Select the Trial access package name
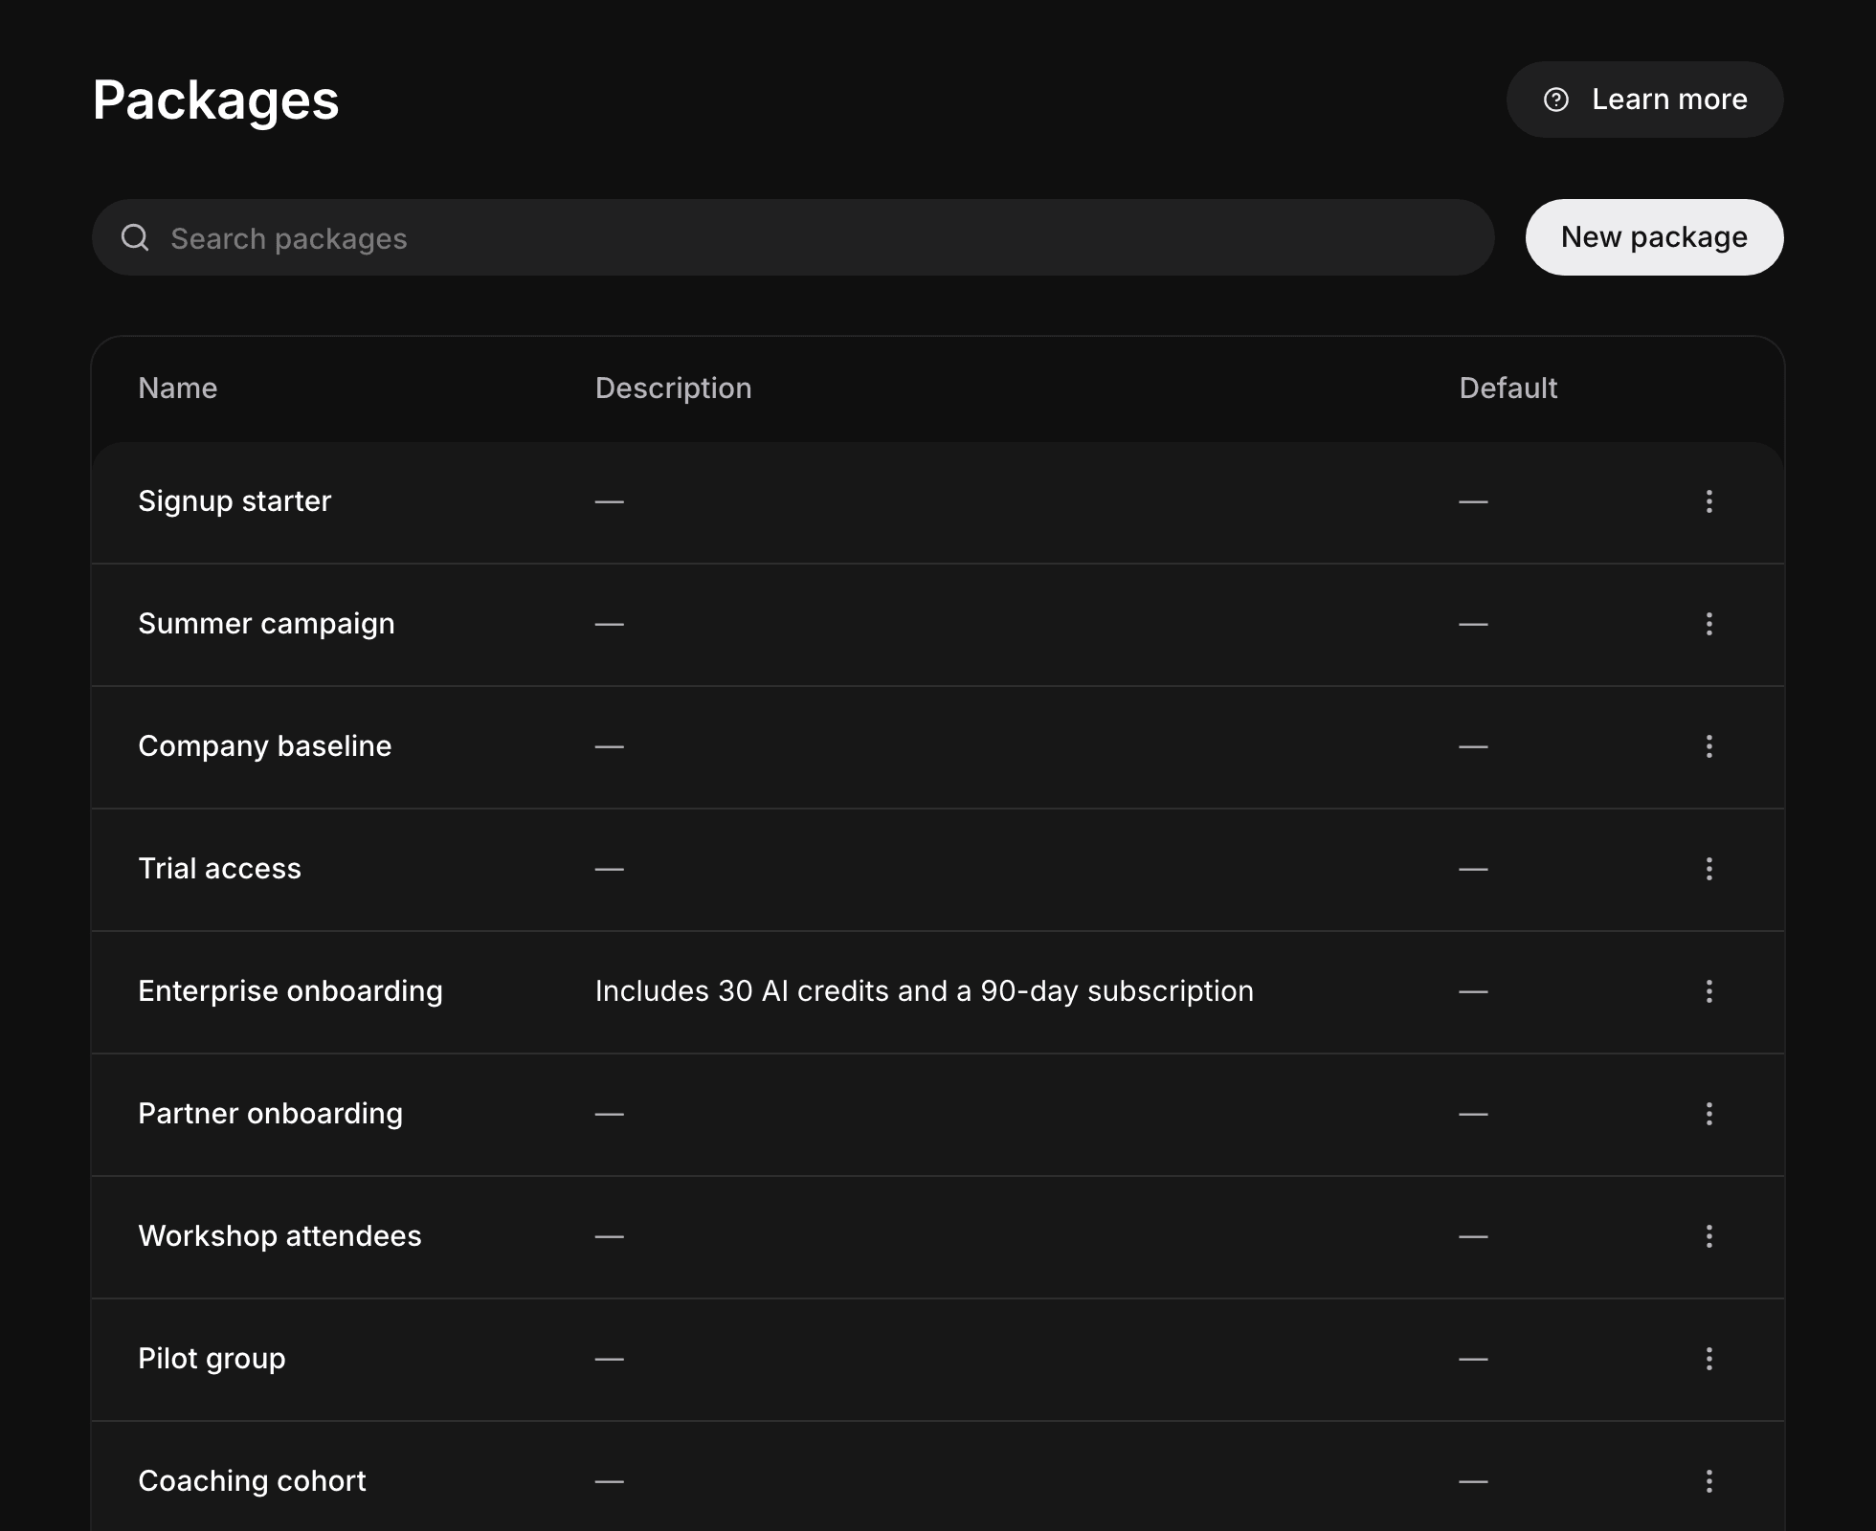The image size is (1876, 1531). [x=219, y=869]
